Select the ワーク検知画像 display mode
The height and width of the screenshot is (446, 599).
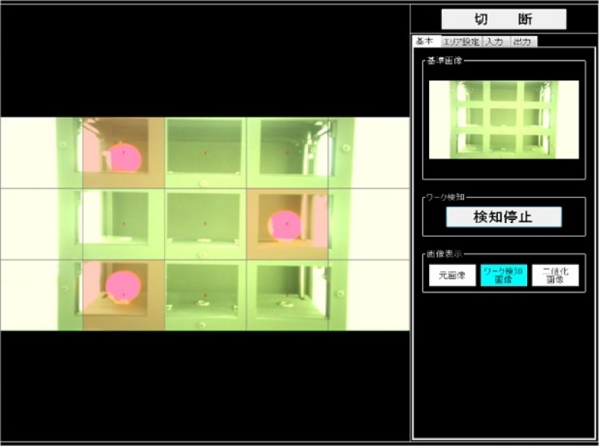coord(504,275)
